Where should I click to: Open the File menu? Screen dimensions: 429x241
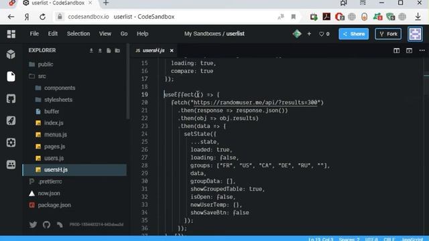click(x=34, y=33)
